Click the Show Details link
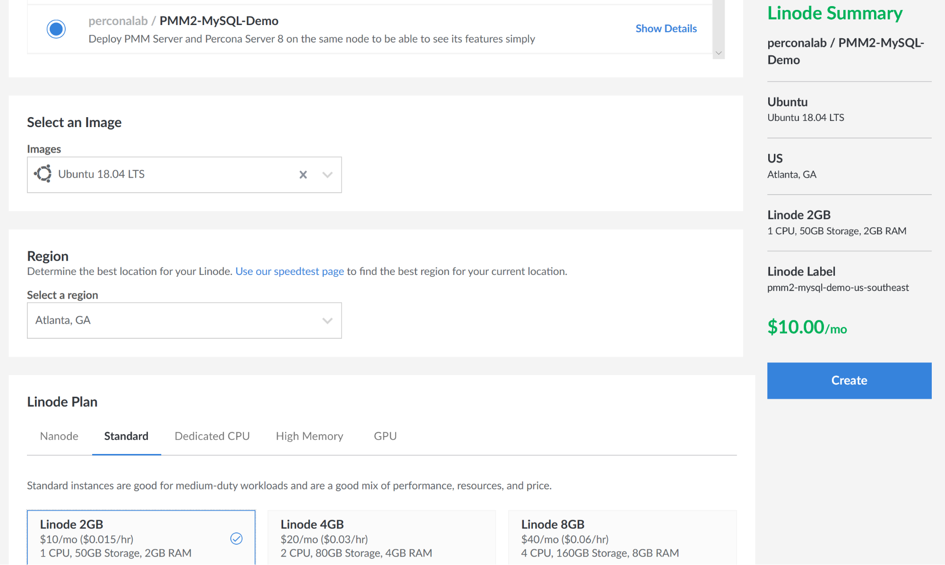Image resolution: width=945 pixels, height=565 pixels. pos(666,28)
